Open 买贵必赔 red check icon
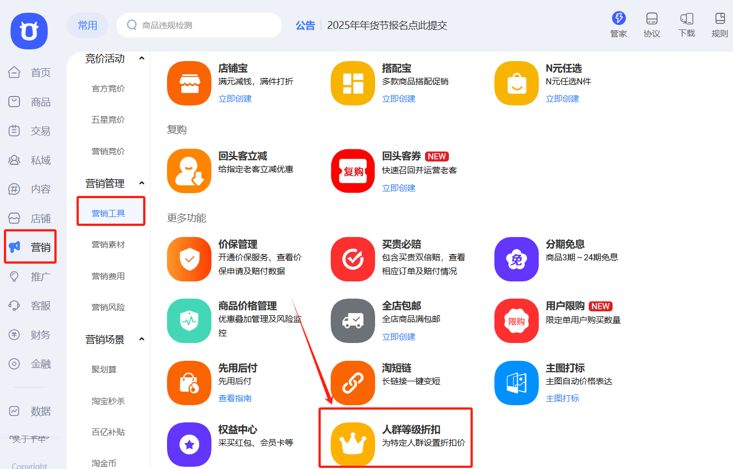 pyautogui.click(x=353, y=259)
